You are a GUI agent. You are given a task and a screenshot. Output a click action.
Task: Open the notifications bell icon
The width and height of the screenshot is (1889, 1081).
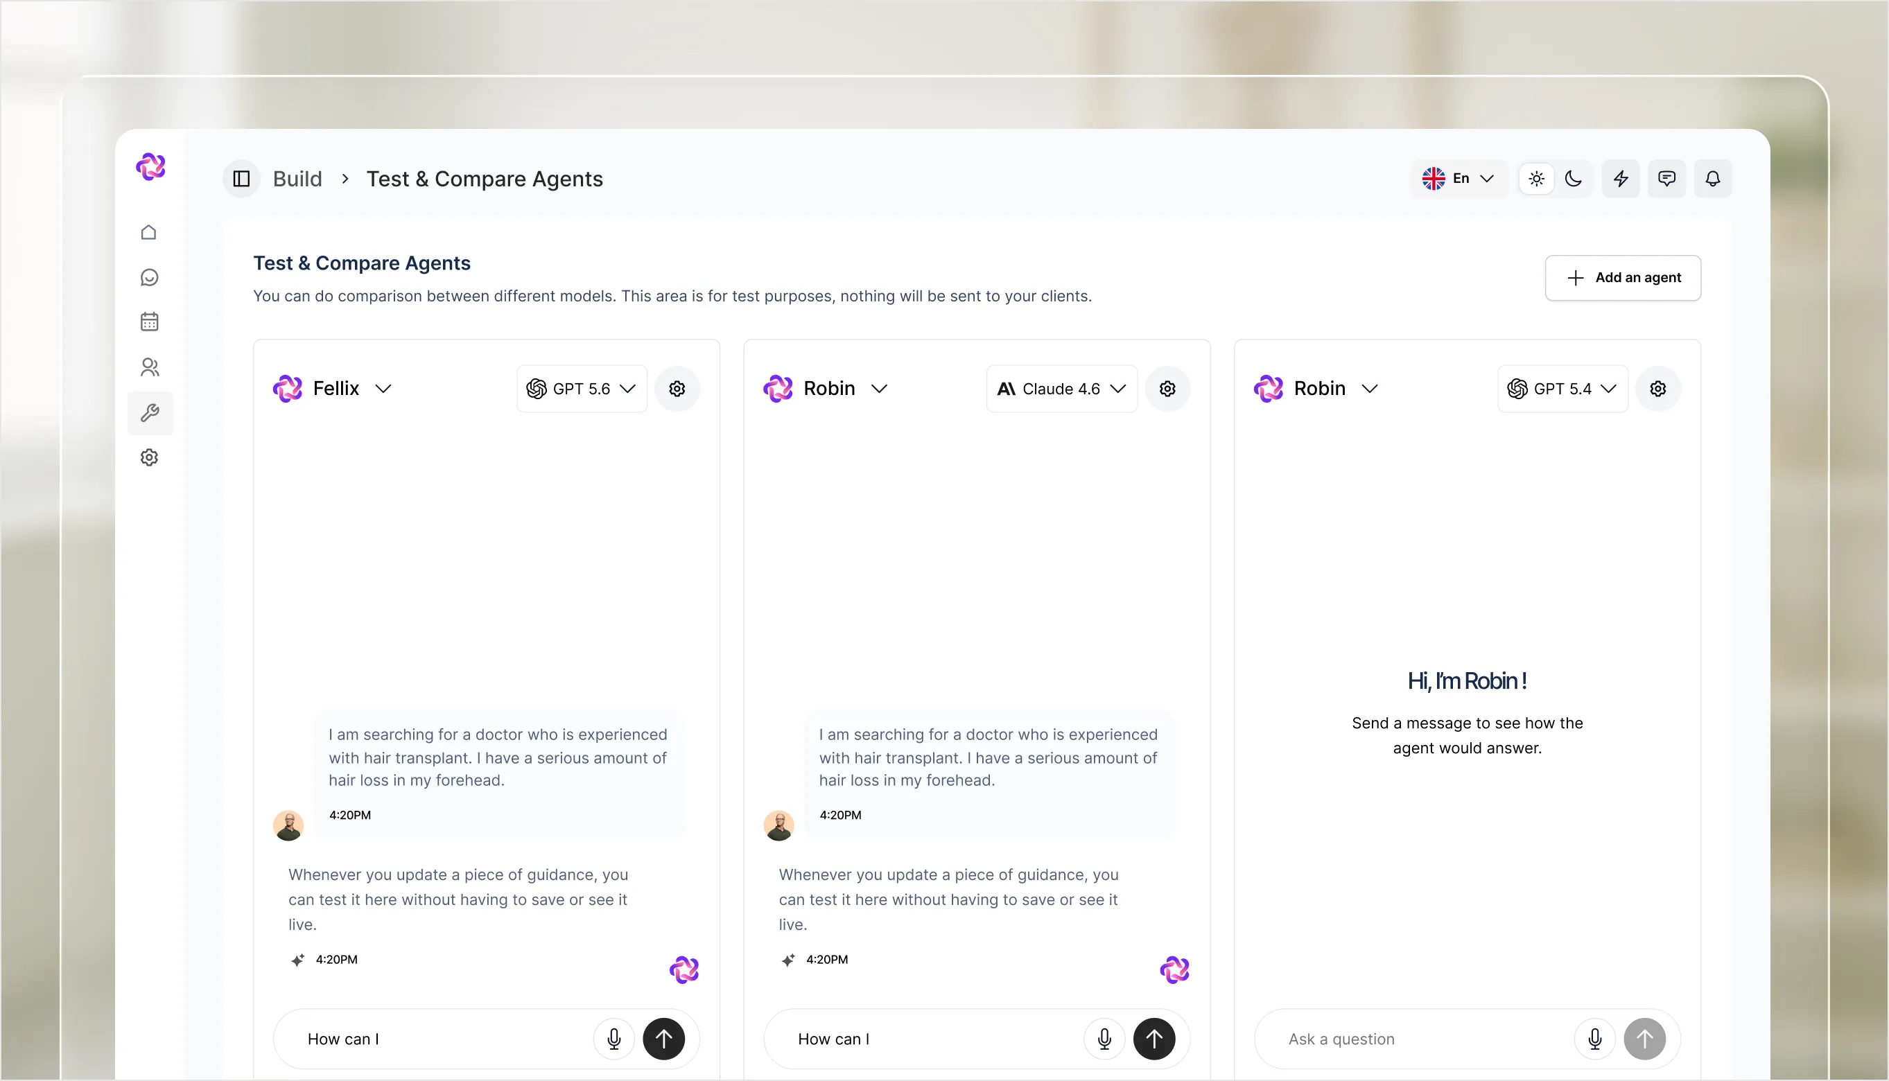(x=1712, y=179)
